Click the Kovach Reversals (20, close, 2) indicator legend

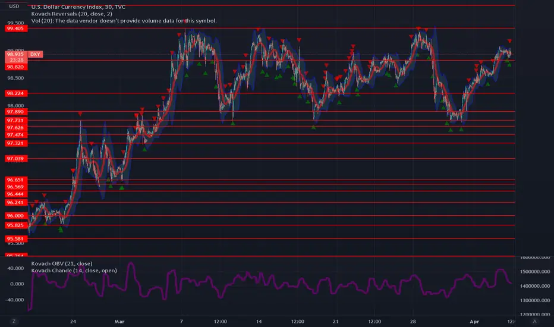coord(72,14)
